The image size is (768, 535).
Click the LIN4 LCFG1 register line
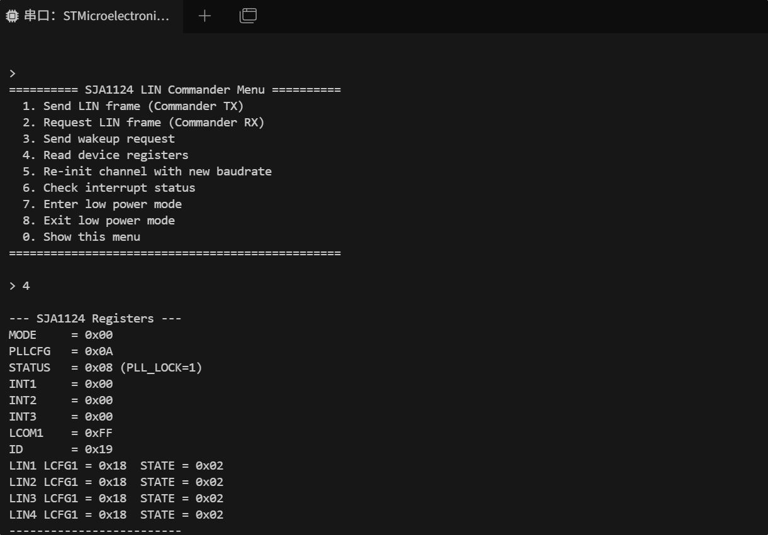coord(116,515)
